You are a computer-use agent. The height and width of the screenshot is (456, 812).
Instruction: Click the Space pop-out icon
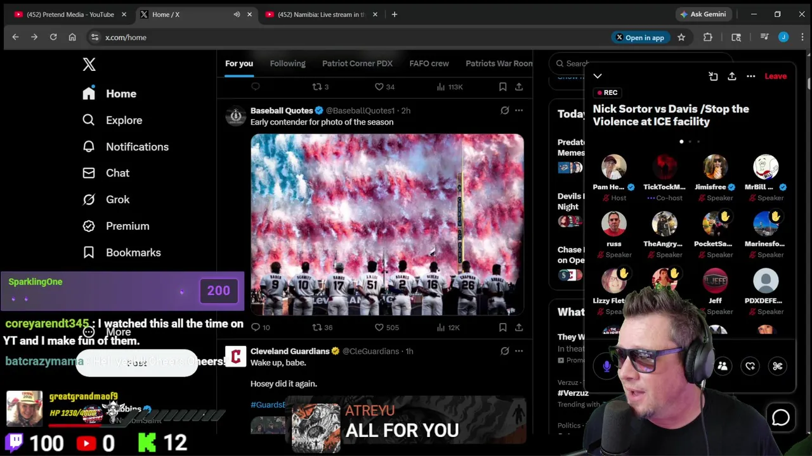click(x=713, y=76)
